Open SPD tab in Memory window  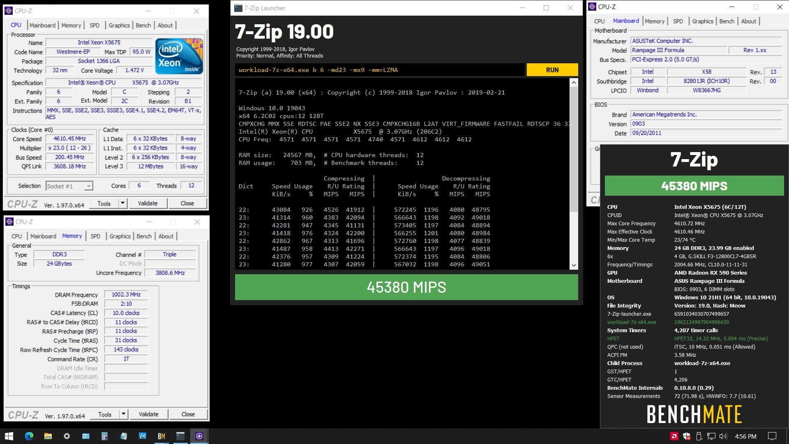click(x=95, y=236)
